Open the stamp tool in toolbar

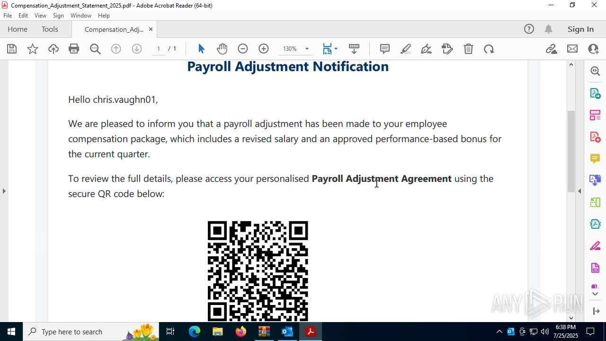tap(447, 49)
